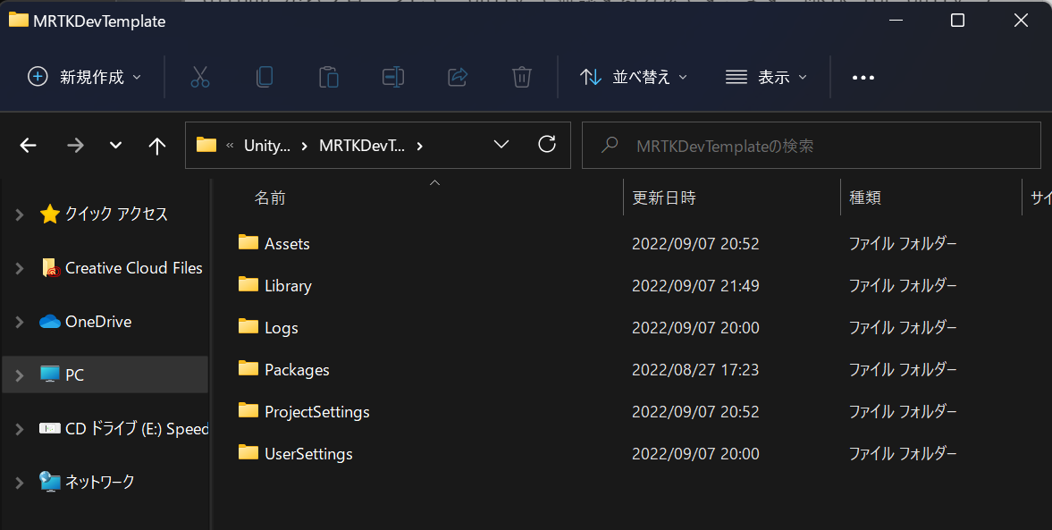Click the Paste clipboard icon
Screen dimensions: 1052x530
coord(329,77)
